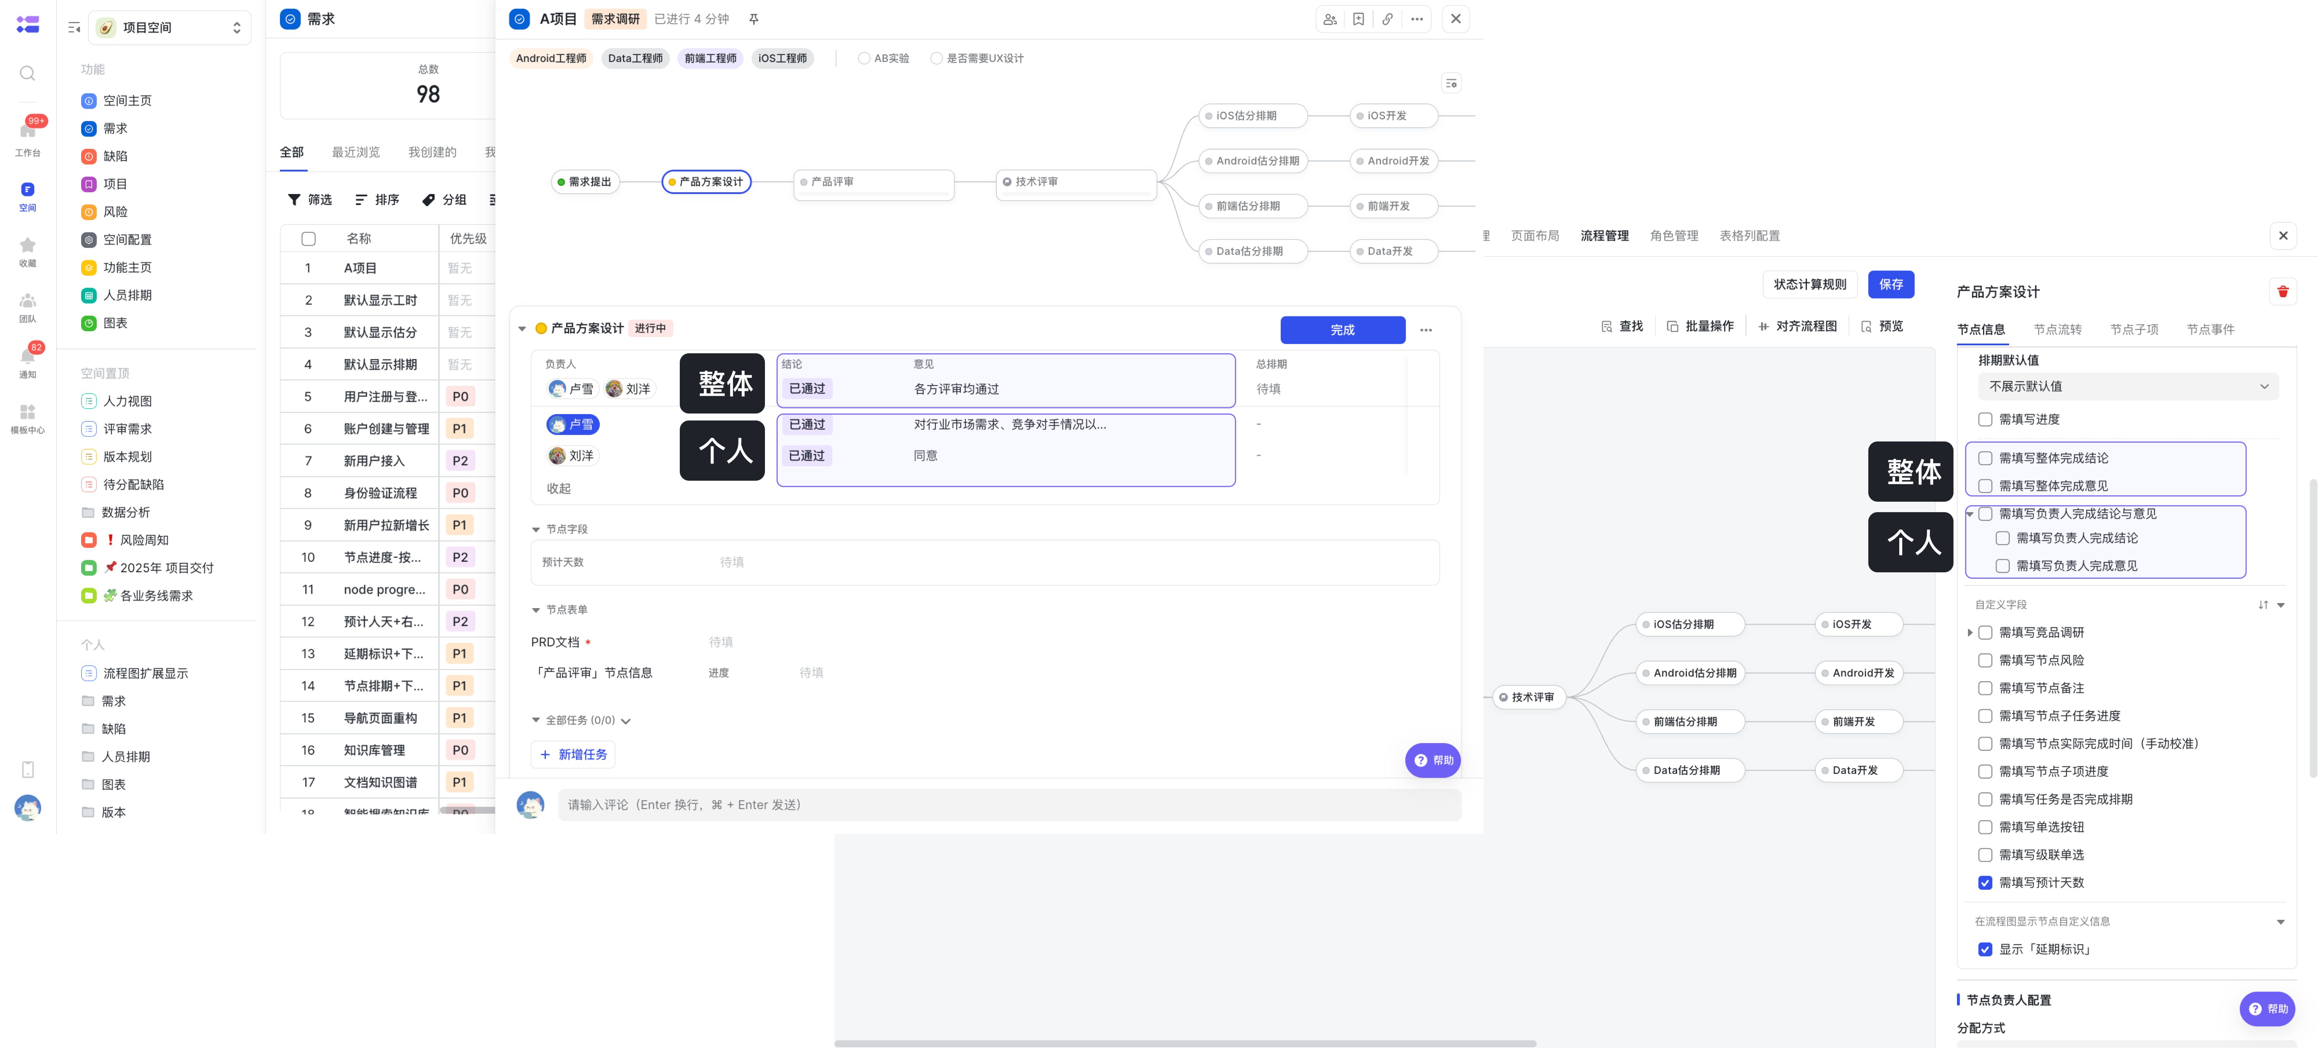Click the 筛选 filter icon
The width and height of the screenshot is (2318, 1049).
[294, 200]
